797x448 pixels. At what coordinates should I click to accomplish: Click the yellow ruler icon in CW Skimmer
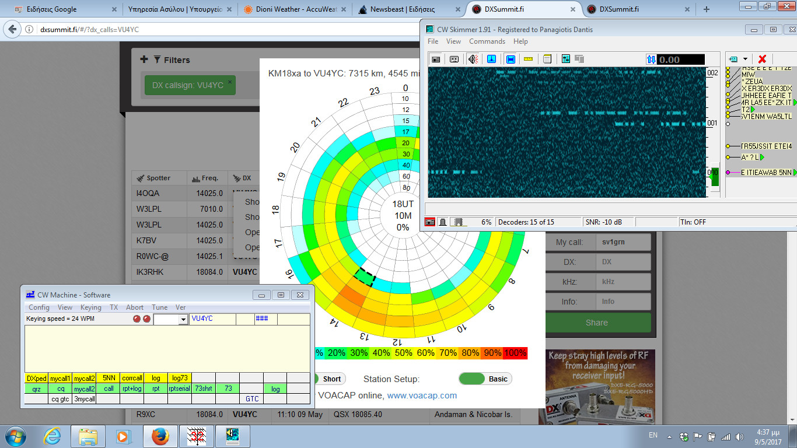point(529,59)
